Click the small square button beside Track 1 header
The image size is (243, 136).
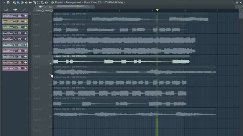click(30, 14)
